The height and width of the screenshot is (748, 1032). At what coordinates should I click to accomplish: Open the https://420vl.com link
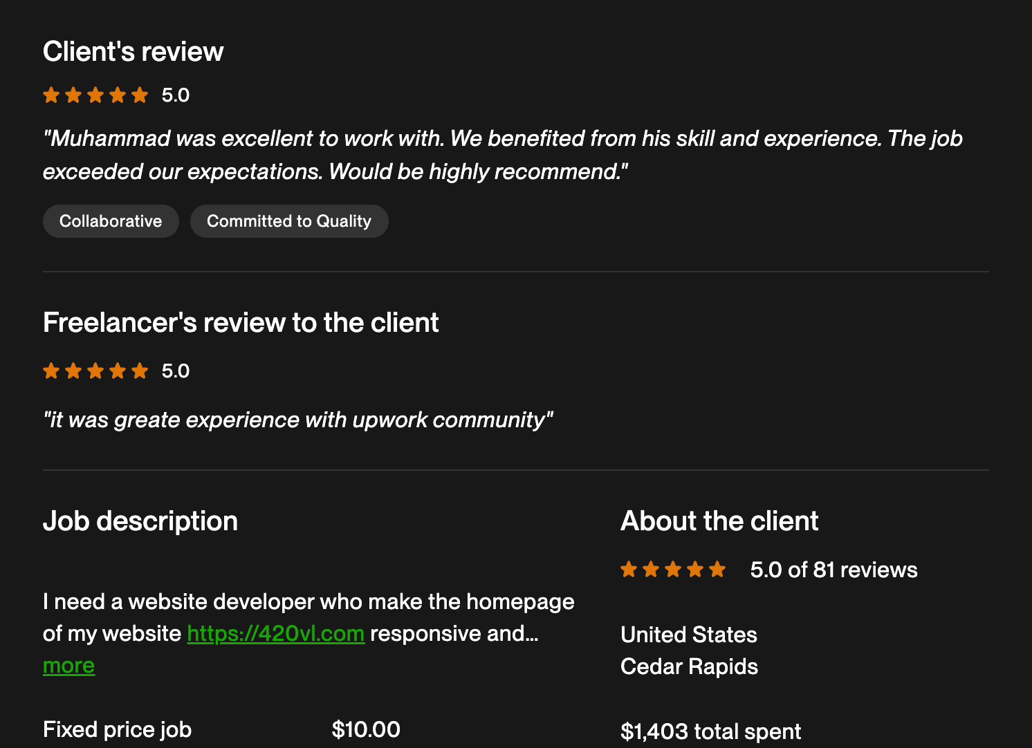275,633
